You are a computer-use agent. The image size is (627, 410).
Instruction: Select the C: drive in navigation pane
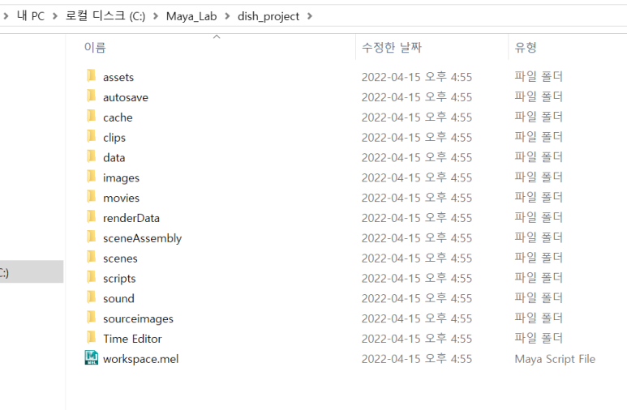click(32, 271)
